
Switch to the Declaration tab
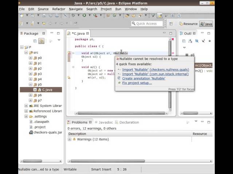click(x=127, y=123)
